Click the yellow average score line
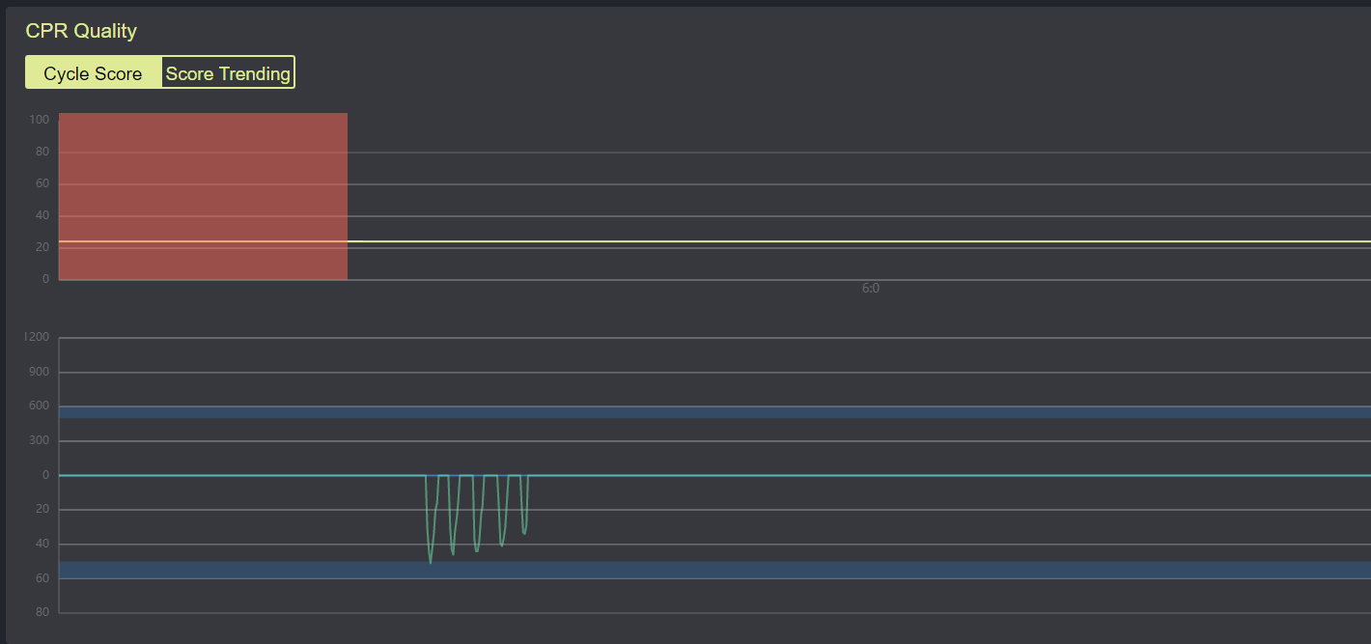This screenshot has width=1371, height=644. click(772, 241)
